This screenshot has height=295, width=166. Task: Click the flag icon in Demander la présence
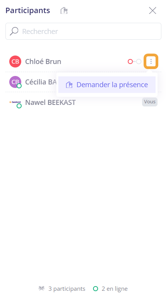[x=69, y=85]
